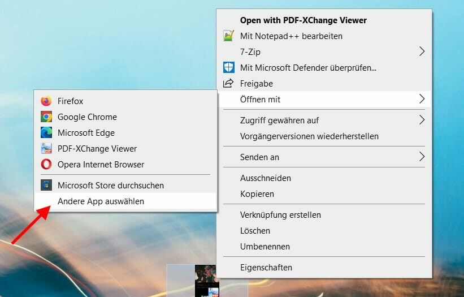Select Microsoft Store durchsuchen

click(x=125, y=186)
